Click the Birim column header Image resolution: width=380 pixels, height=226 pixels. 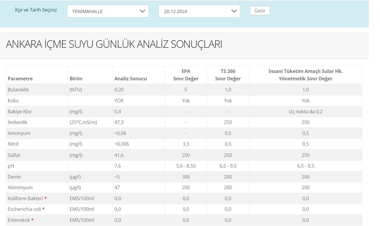[76, 79]
